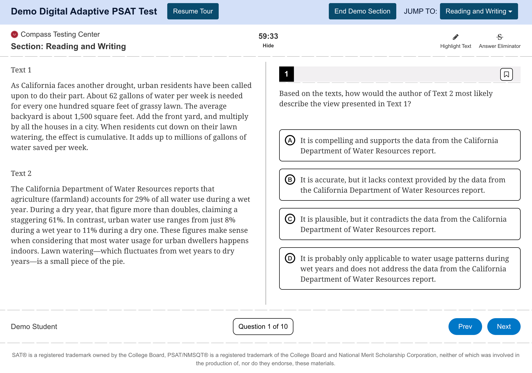Navigate to the Next question

click(x=504, y=326)
